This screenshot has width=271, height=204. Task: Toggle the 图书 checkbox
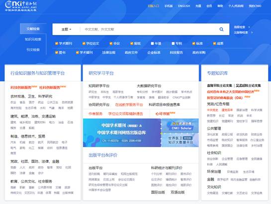point(57,52)
